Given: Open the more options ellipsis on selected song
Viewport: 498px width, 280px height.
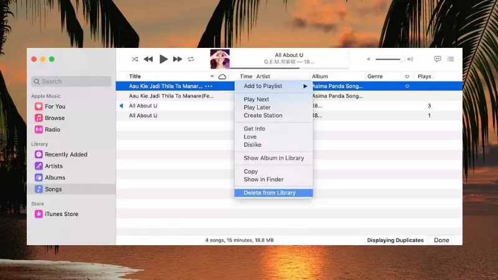Looking at the screenshot, I should [209, 86].
